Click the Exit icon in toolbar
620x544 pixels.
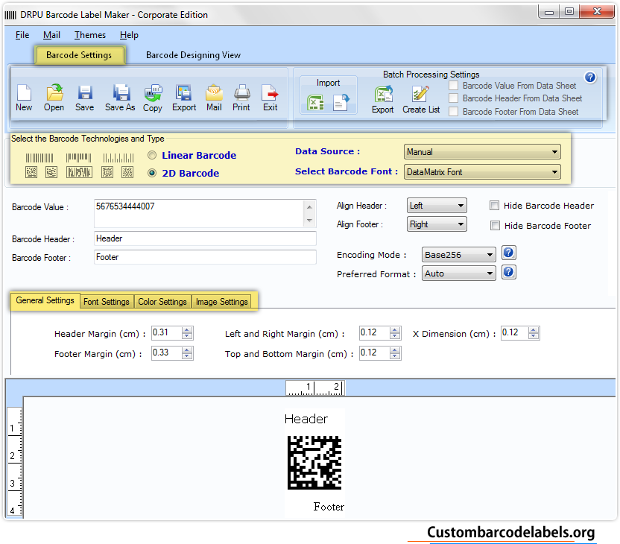(270, 93)
